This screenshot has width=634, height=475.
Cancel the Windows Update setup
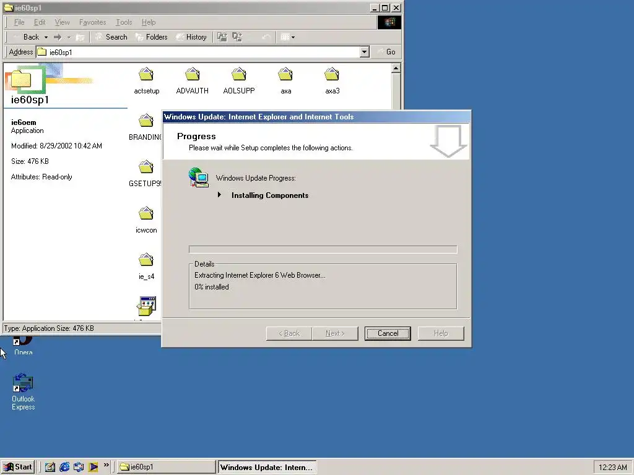[388, 333]
